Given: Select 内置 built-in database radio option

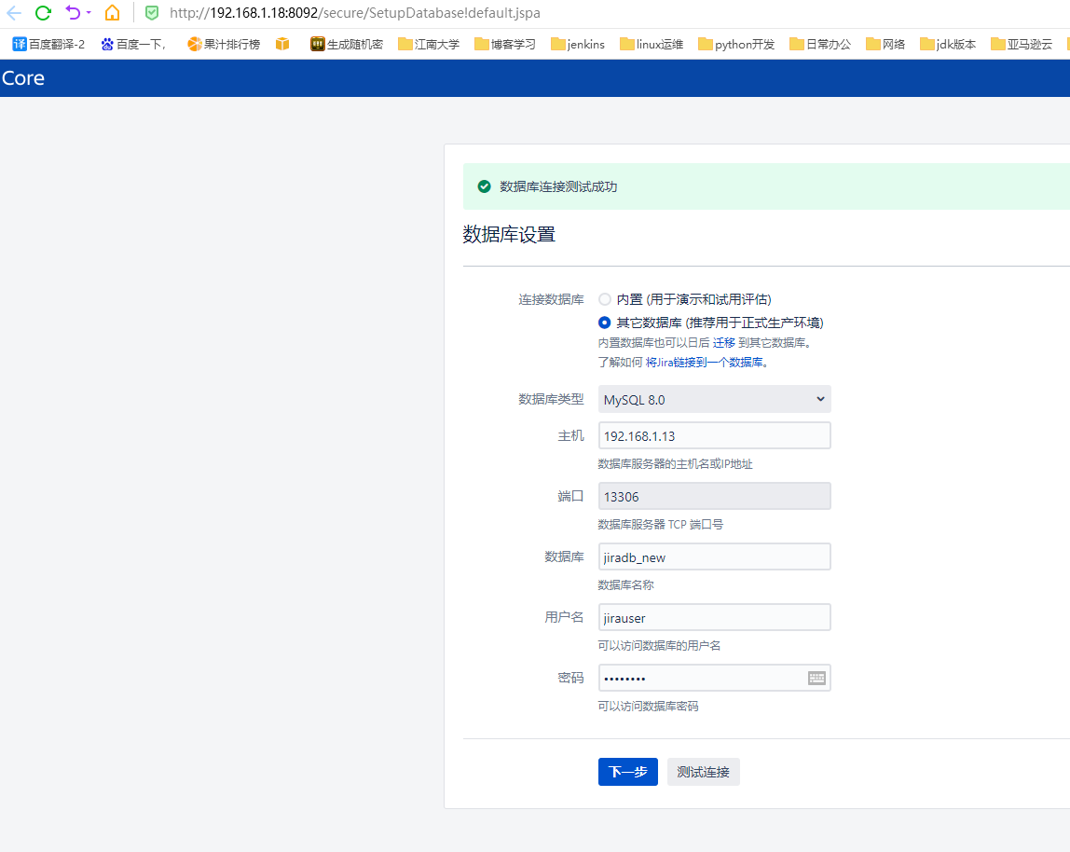Looking at the screenshot, I should tap(605, 299).
